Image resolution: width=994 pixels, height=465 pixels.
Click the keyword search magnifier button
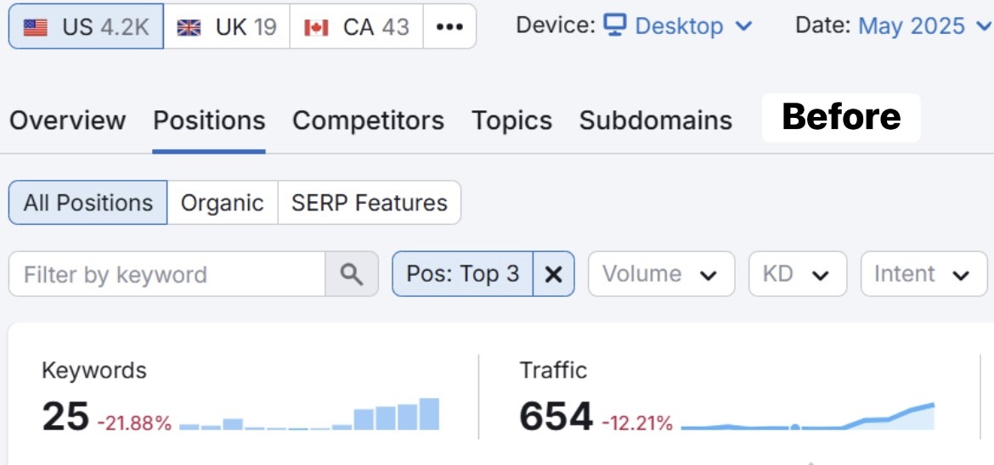click(x=352, y=274)
